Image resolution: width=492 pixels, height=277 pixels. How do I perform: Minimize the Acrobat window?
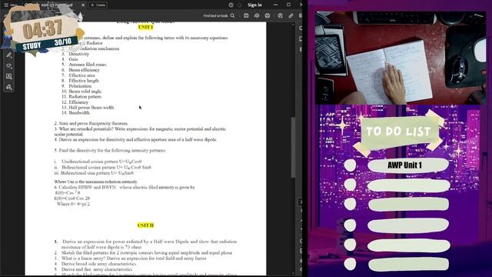275,5
